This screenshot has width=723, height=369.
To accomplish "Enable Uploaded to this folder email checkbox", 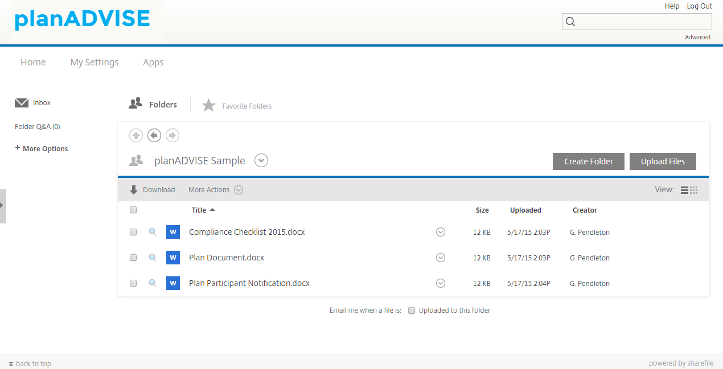I will (x=412, y=310).
